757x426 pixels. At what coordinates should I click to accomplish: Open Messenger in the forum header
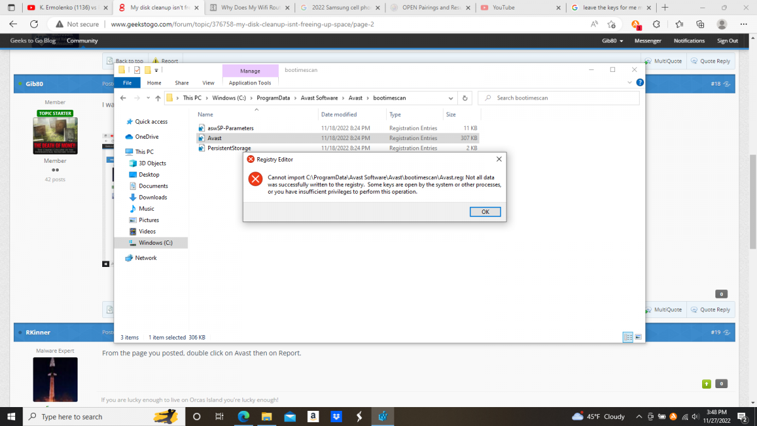point(648,40)
